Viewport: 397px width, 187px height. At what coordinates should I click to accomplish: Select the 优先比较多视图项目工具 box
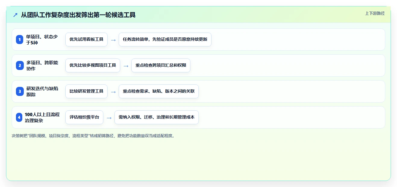point(93,65)
